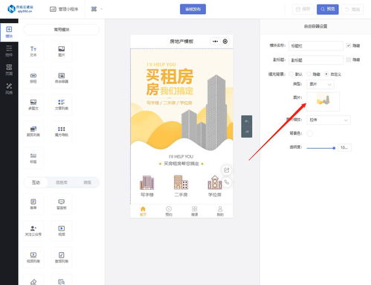Toggle 隐藏 checkbox next to subtitle field
Screen dimensions: 371x285
tap(349, 60)
